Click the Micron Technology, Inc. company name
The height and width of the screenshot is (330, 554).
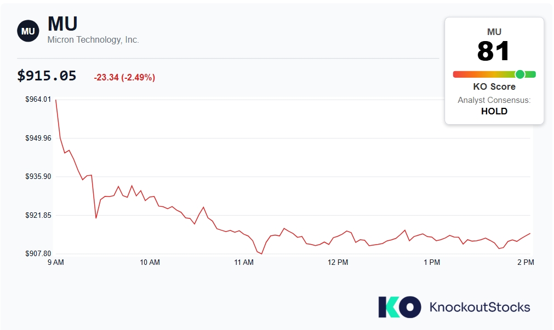click(x=93, y=39)
